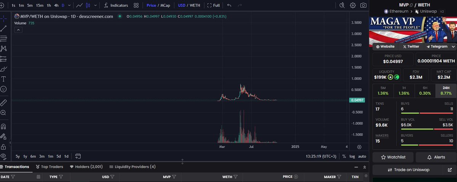Select the 1H timeframe stats tab
This screenshot has width=457, height=182.
(x=404, y=90)
